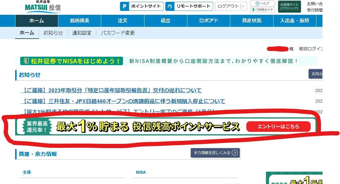The image size is (340, 184).
Task: Click the NISA column label
Action: 141,172
